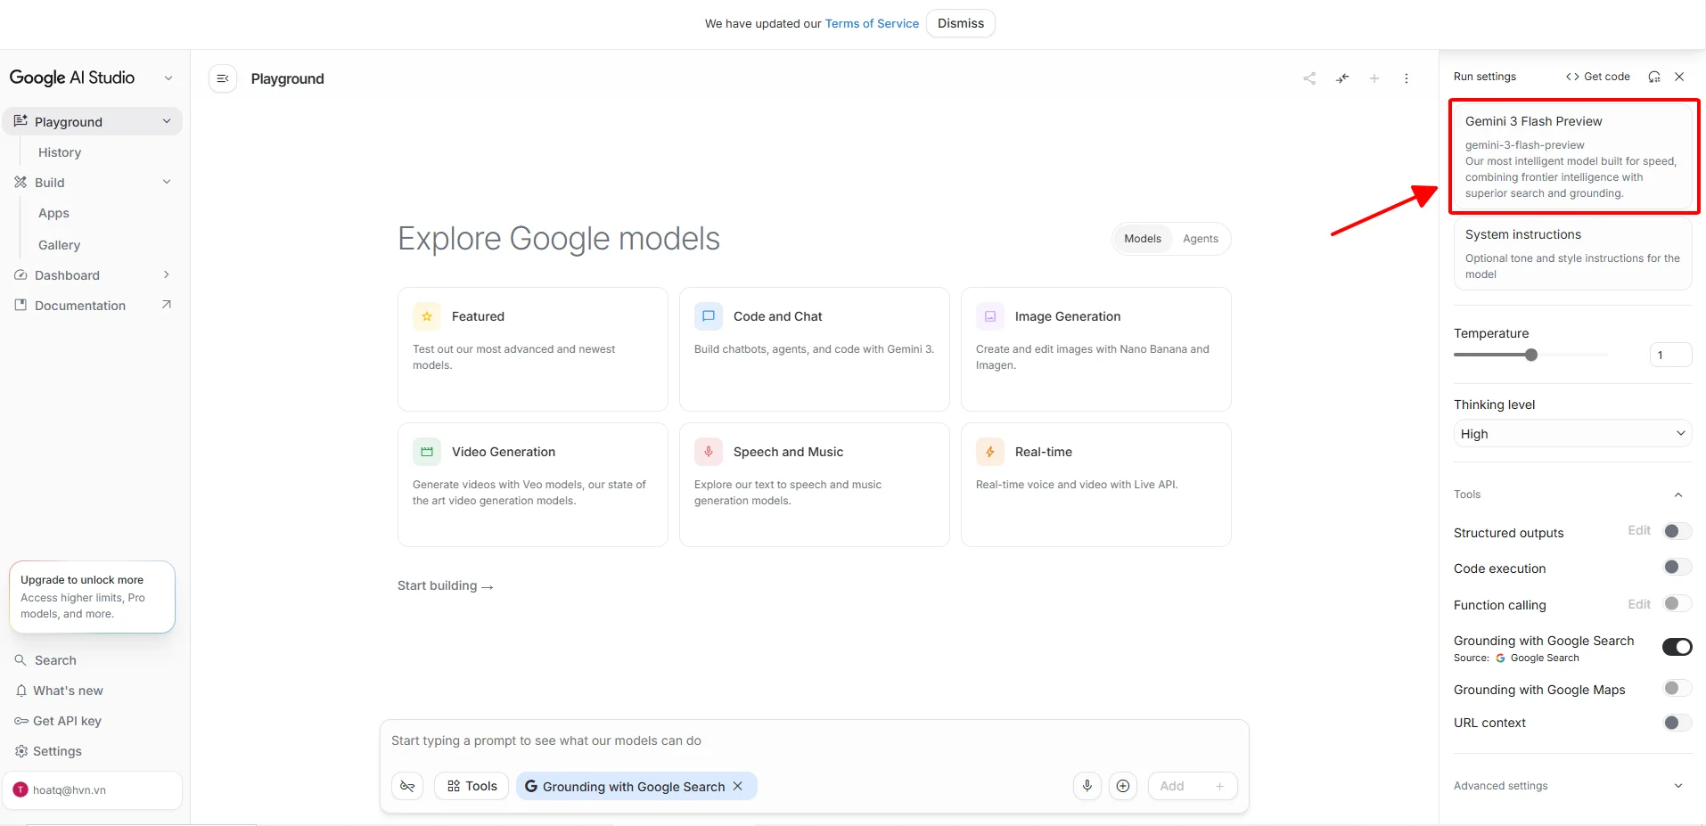Image resolution: width=1706 pixels, height=826 pixels.
Task: Click the key icon left of Tools button
Action: click(407, 786)
